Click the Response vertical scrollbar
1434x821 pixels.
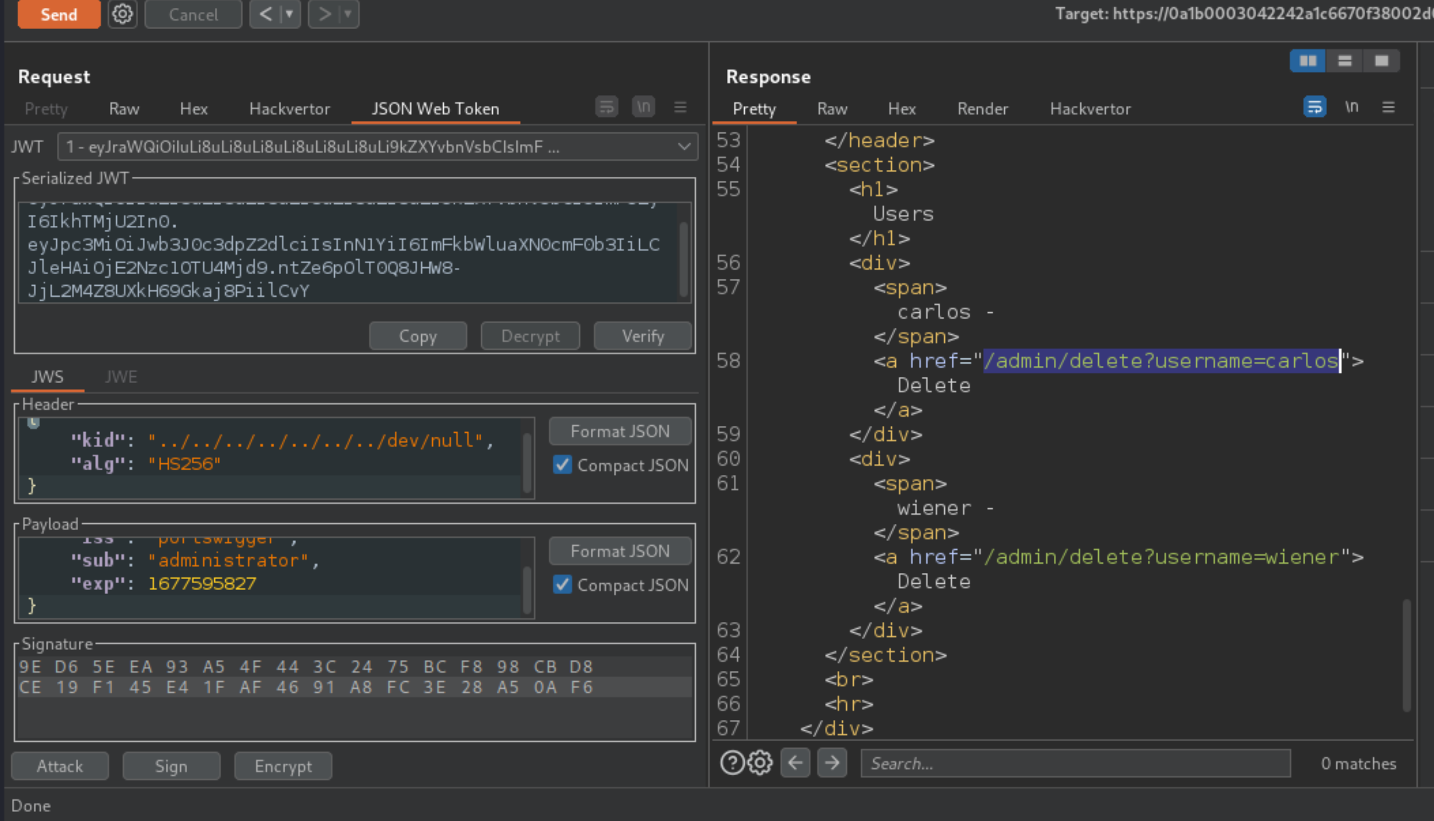1407,655
